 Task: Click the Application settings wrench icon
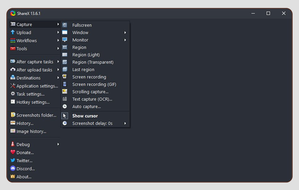tap(13, 86)
